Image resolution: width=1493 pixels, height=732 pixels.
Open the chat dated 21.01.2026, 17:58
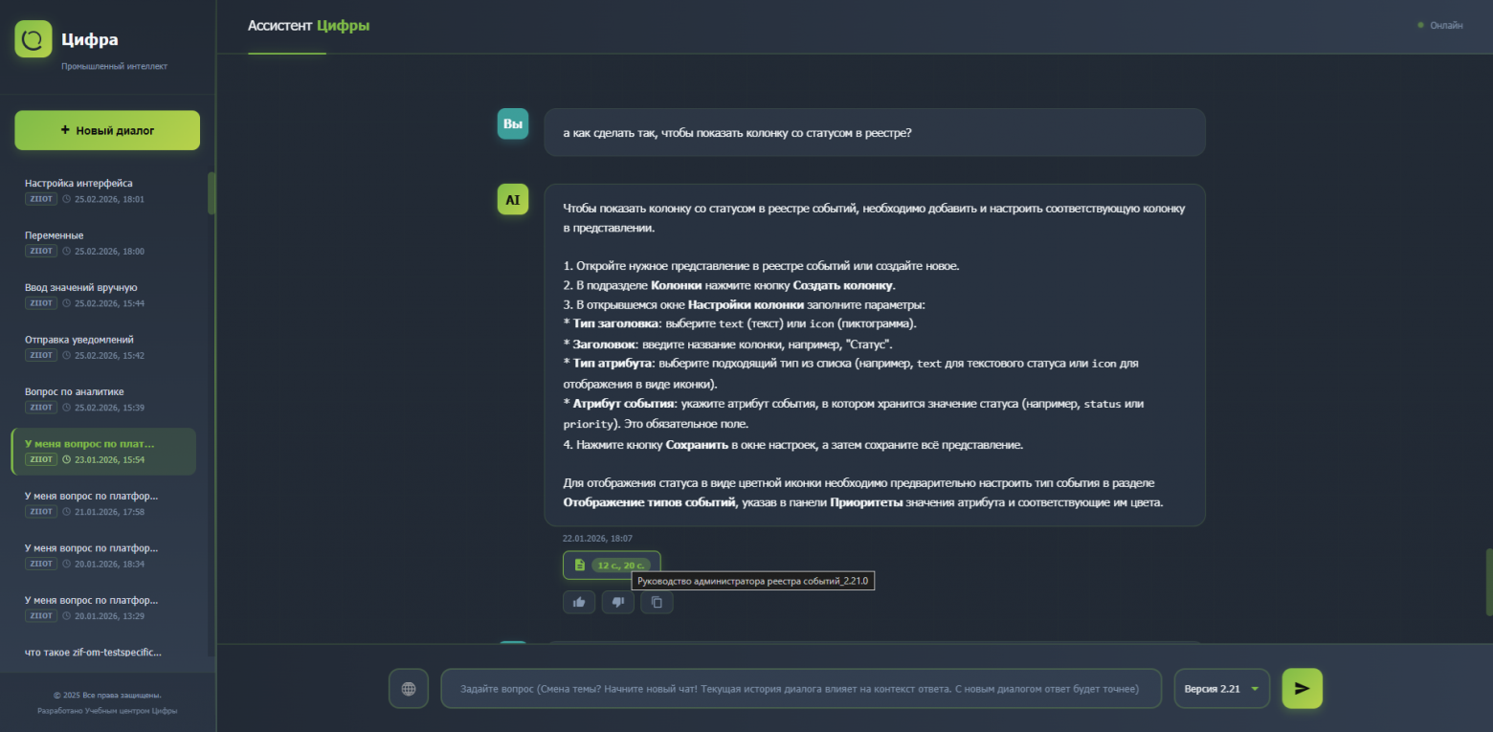103,503
